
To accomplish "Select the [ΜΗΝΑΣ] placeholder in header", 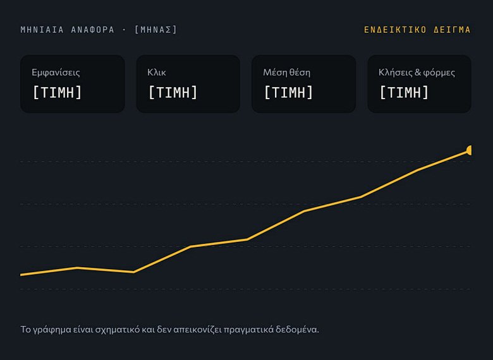I will point(156,30).
